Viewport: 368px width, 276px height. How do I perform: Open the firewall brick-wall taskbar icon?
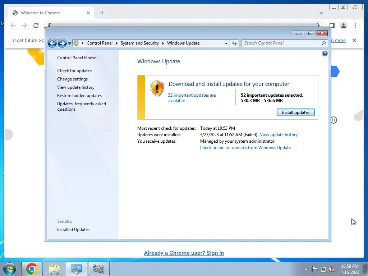(98, 269)
